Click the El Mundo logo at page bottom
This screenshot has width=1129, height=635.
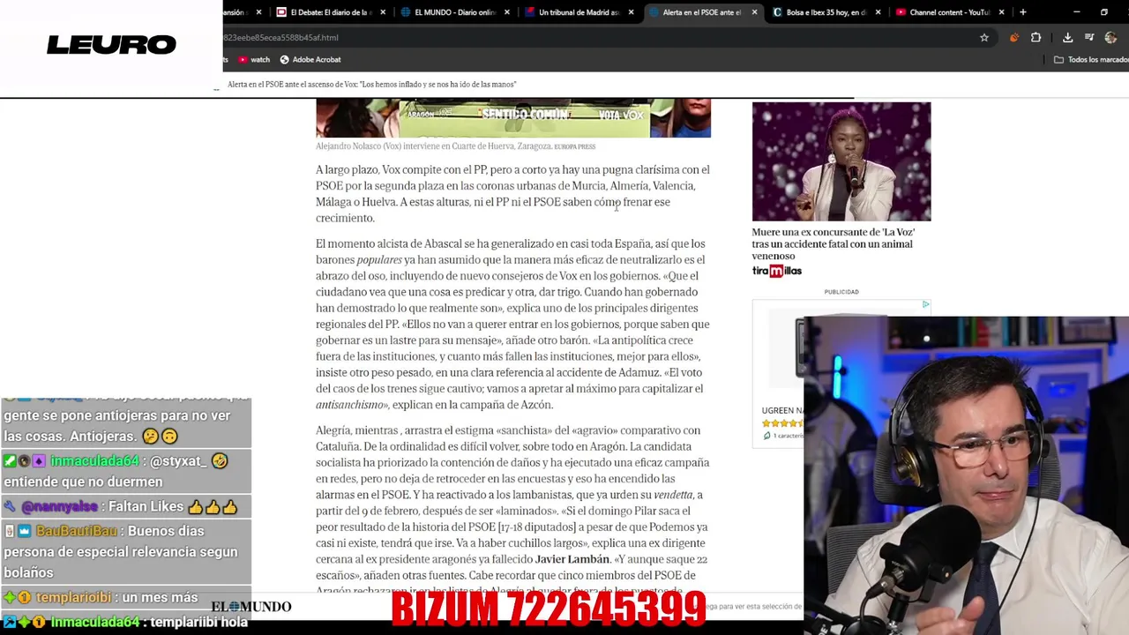pyautogui.click(x=251, y=607)
